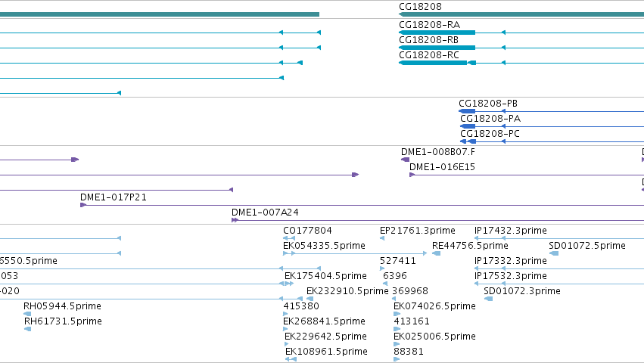Select the CO177804 EST label

pos(307,231)
